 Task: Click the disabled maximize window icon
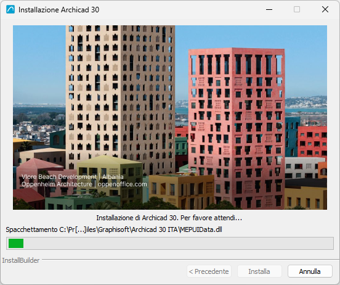pyautogui.click(x=297, y=9)
